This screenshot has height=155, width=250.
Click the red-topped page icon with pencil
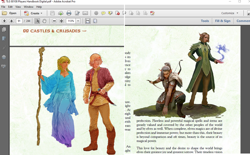[x=152, y=13]
